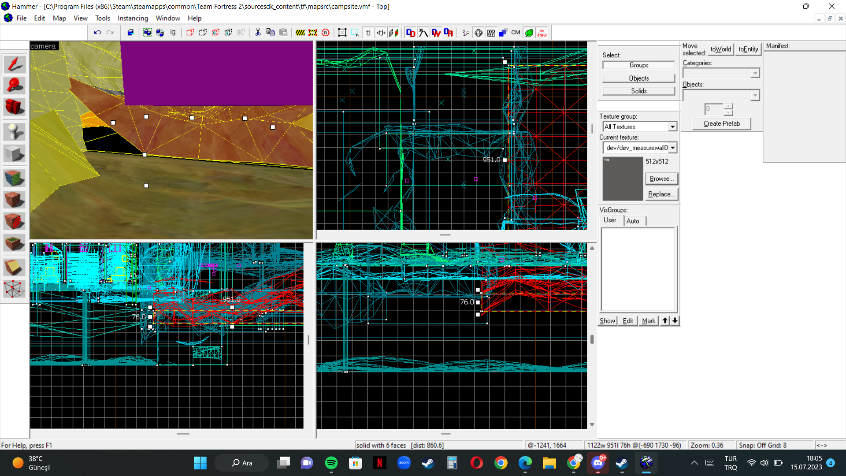Open the Instancing menu
The width and height of the screenshot is (846, 476).
(133, 18)
